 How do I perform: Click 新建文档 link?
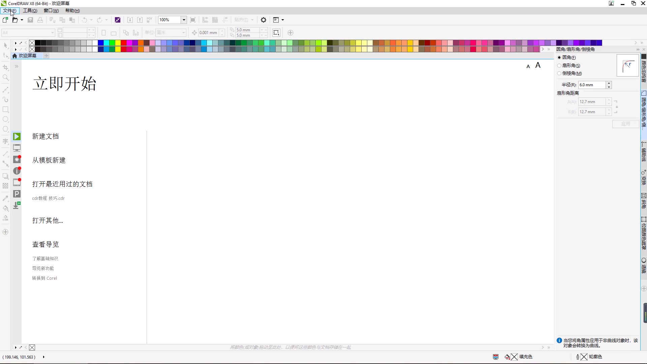point(45,136)
